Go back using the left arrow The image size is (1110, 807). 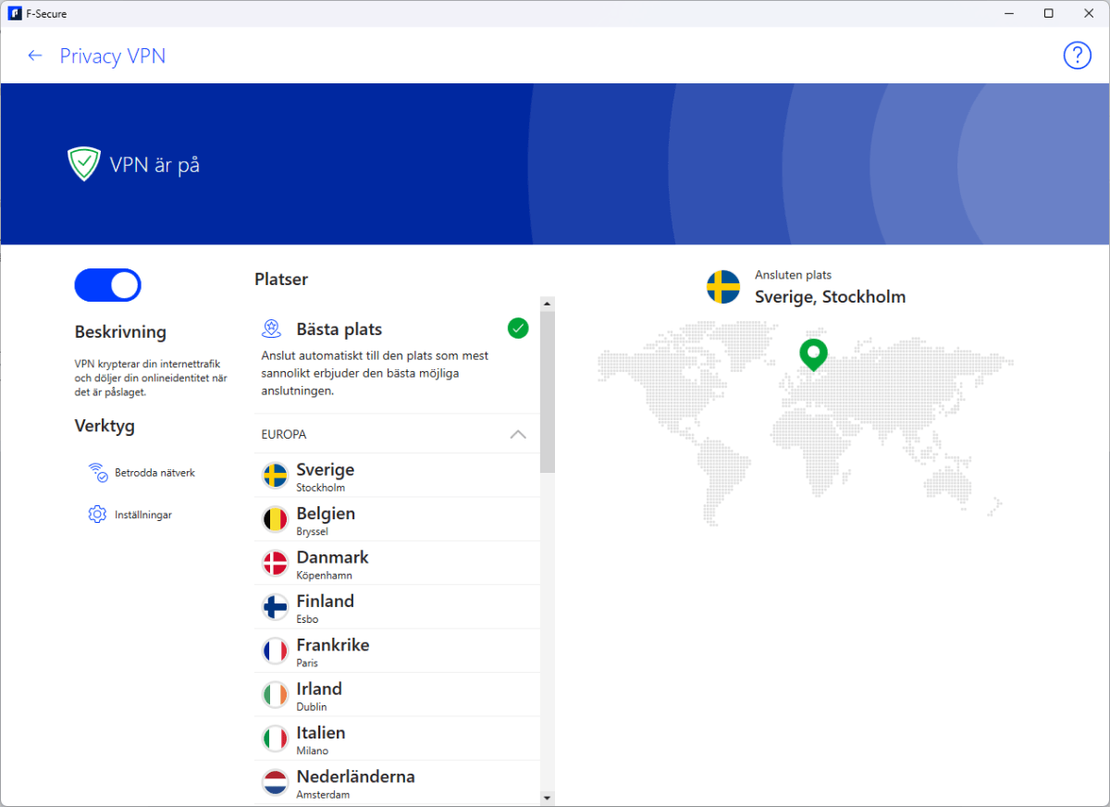click(35, 56)
